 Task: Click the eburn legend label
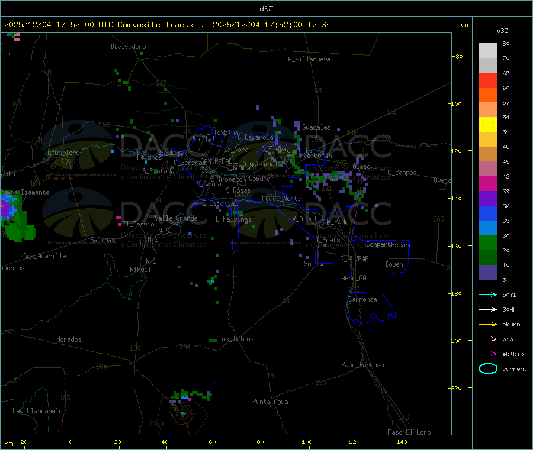511,325
